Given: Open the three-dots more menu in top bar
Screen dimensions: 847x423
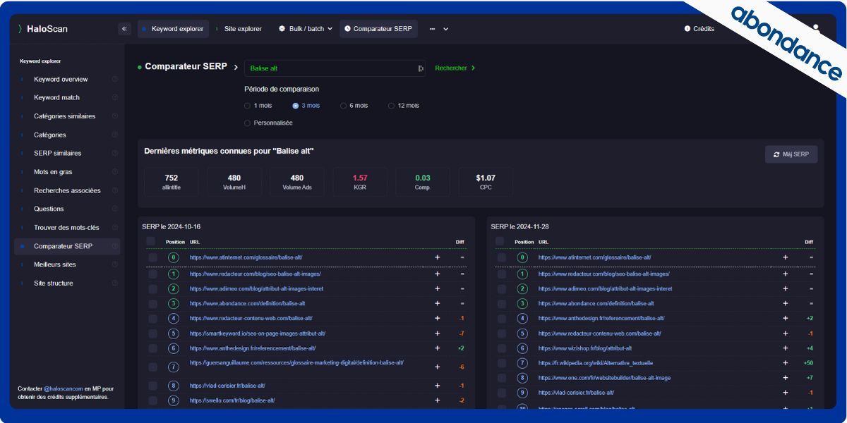Looking at the screenshot, I should coord(432,29).
